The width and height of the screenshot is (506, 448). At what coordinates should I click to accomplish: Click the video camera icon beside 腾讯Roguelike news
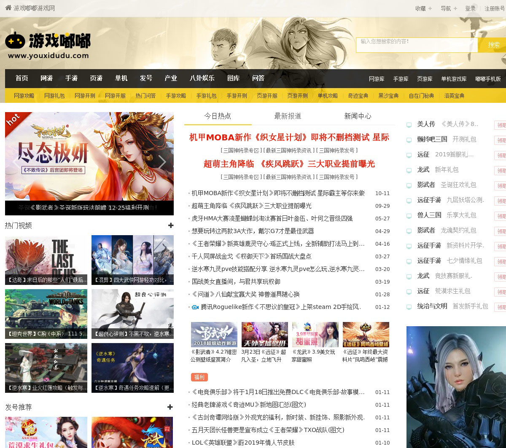pos(195,307)
